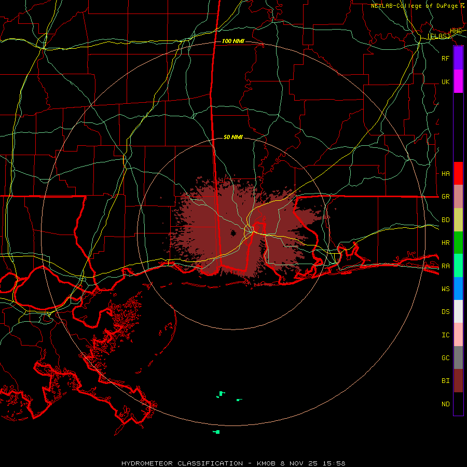
Task: Click the HR legend label
Action: pos(445,243)
